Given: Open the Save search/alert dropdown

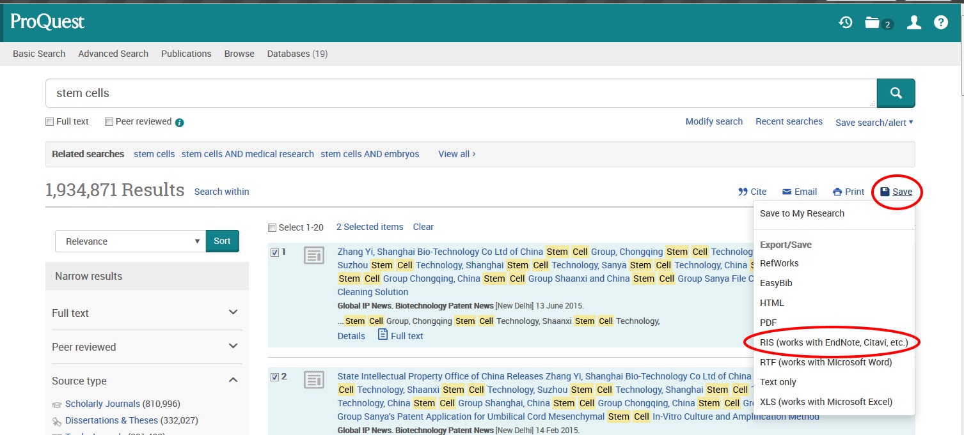Looking at the screenshot, I should tap(874, 122).
